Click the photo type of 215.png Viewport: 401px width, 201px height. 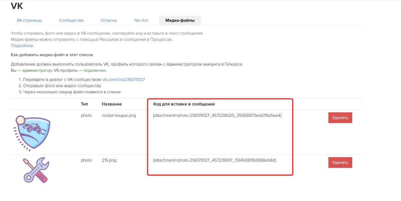[x=86, y=160]
